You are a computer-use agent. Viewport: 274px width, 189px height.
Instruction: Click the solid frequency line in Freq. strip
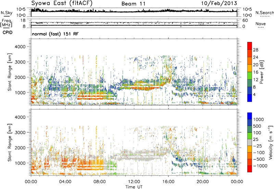tap(134, 25)
